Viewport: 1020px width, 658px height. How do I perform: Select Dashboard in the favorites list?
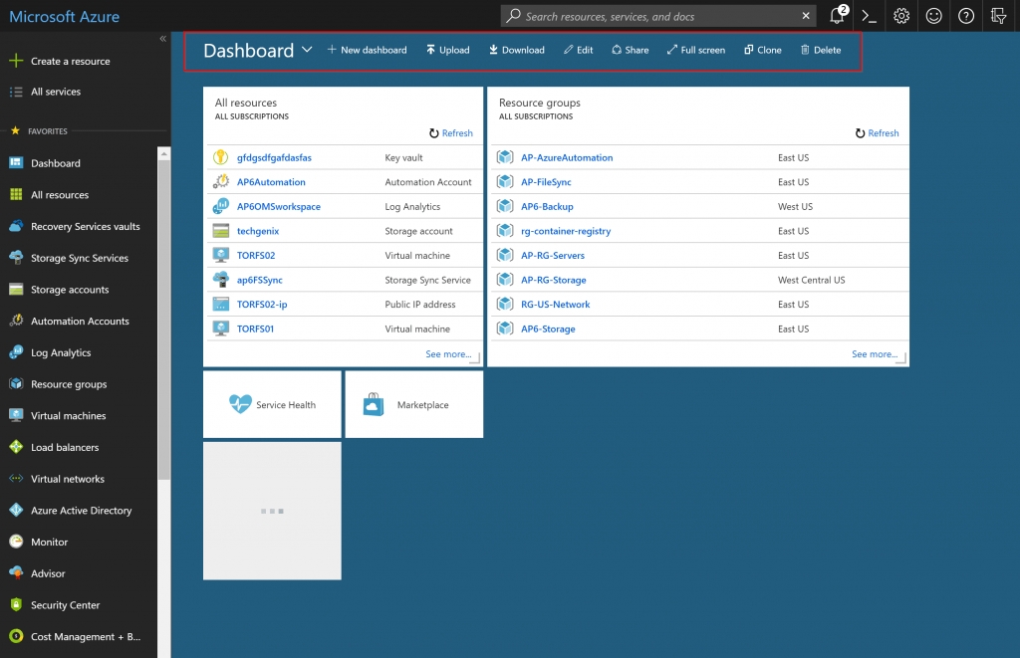tap(56, 163)
